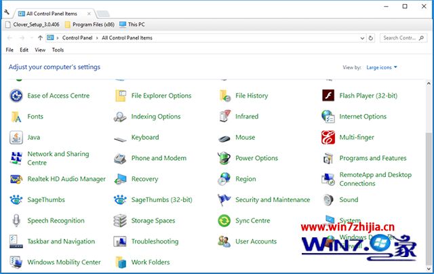Open the Edit menu
Screen dimensions: 434x274
pyautogui.click(x=24, y=50)
